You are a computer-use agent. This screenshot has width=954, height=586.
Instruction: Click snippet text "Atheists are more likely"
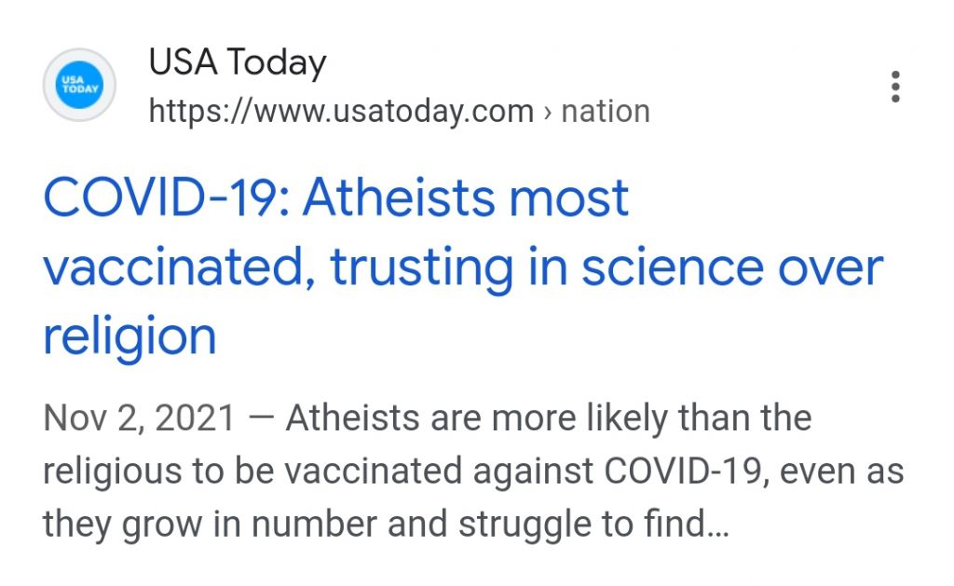tap(468, 418)
